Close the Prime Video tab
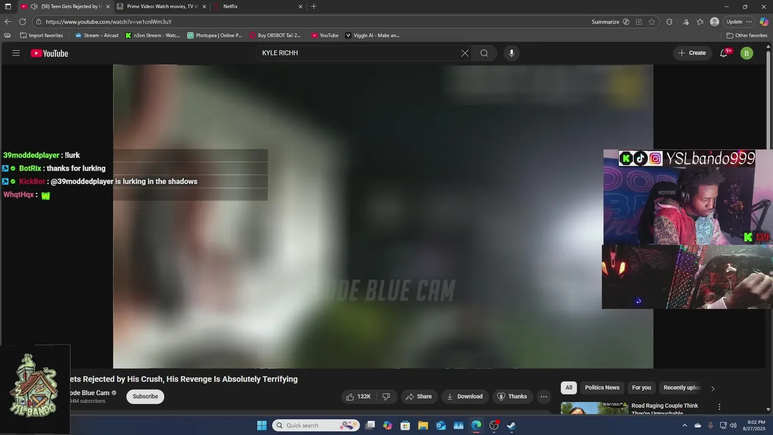Image resolution: width=773 pixels, height=435 pixels. 204,7
